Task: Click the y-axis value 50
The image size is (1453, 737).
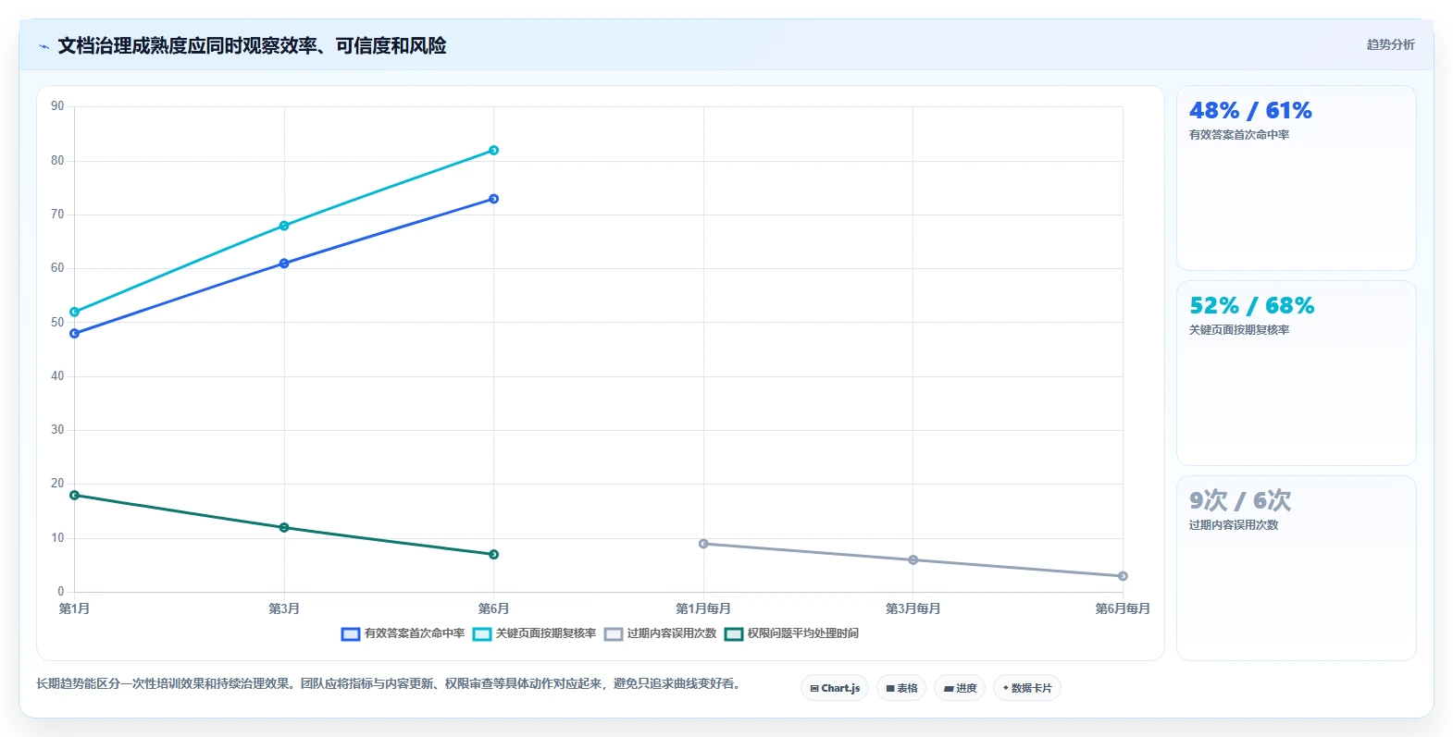Action: (57, 323)
